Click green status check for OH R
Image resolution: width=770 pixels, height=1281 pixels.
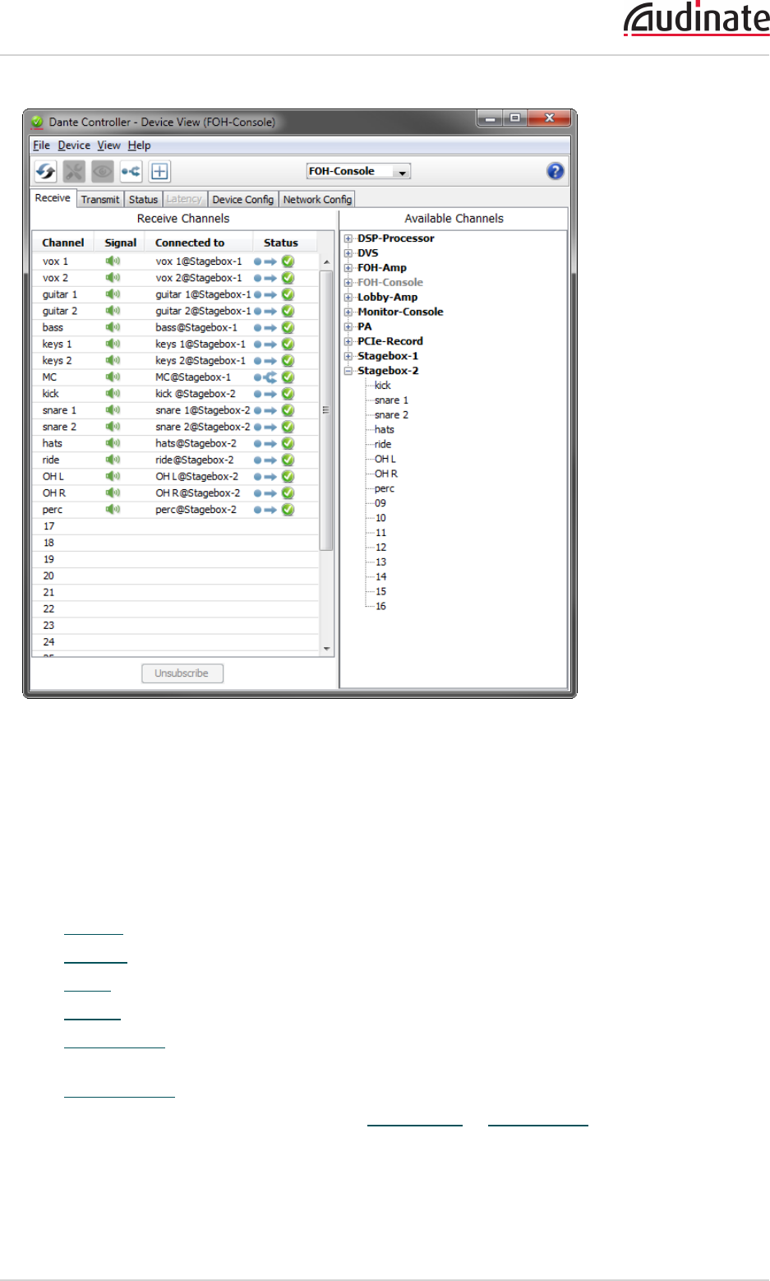pos(288,493)
